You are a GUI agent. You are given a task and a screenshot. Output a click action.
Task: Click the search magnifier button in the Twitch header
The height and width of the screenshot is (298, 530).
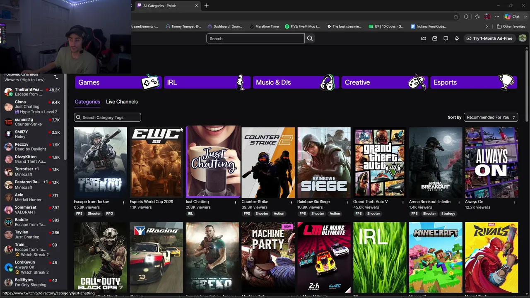[x=310, y=38]
